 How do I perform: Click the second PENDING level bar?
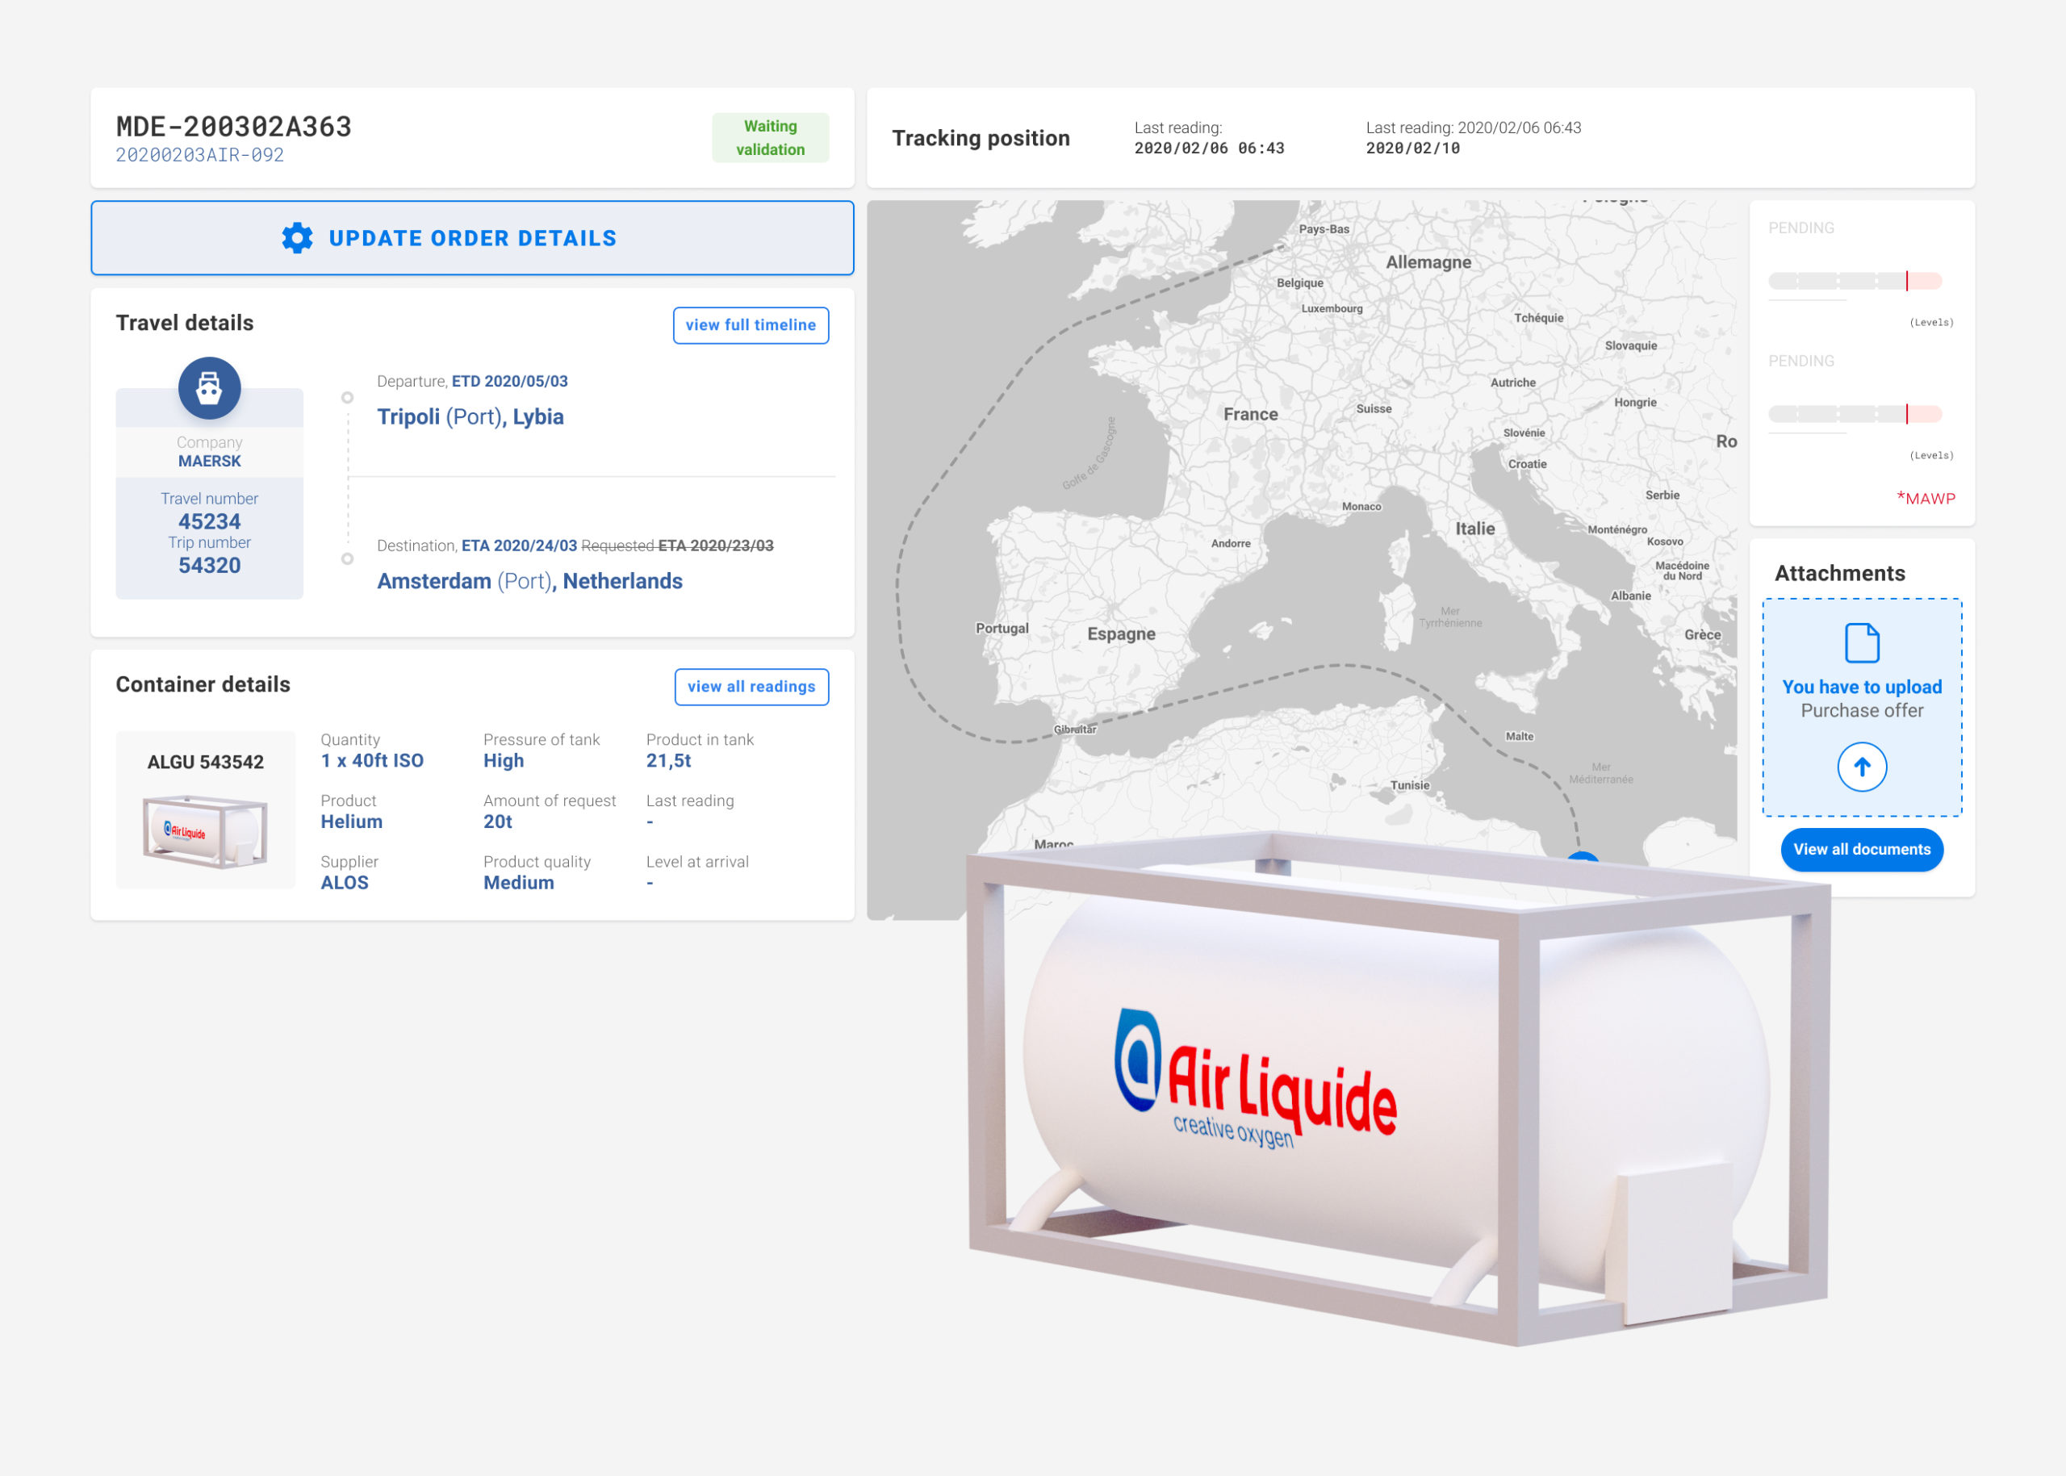(1855, 415)
